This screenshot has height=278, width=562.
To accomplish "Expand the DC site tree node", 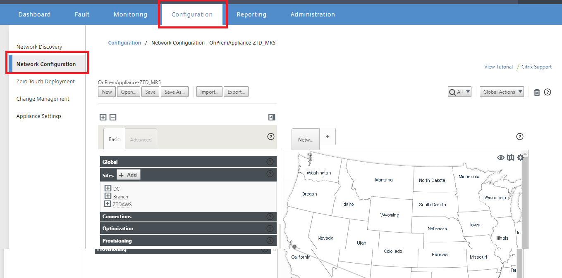I will coord(108,188).
